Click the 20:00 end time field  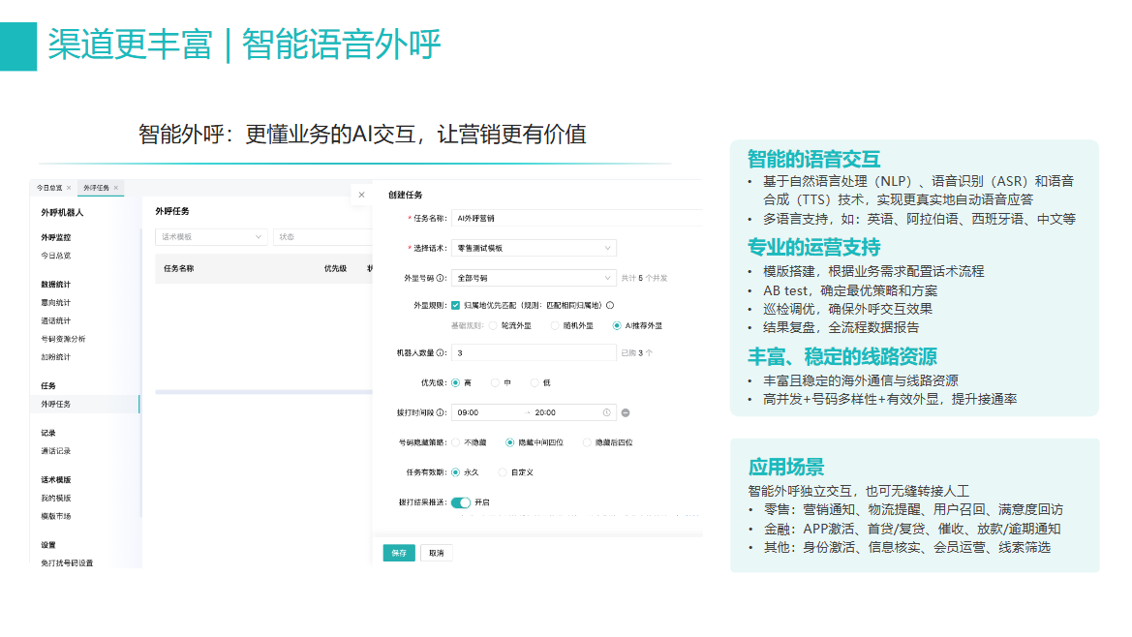545,412
